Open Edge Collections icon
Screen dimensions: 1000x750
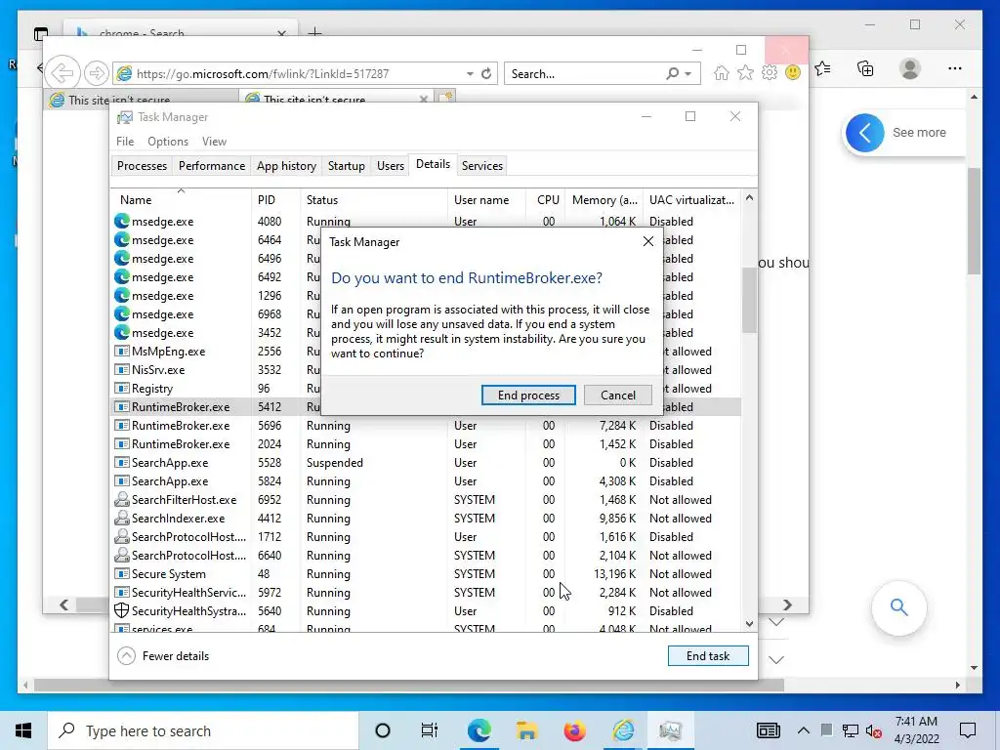coord(865,68)
